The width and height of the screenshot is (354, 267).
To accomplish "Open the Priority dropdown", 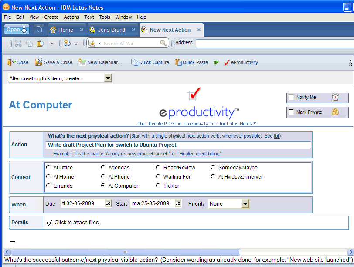I will coord(245,204).
